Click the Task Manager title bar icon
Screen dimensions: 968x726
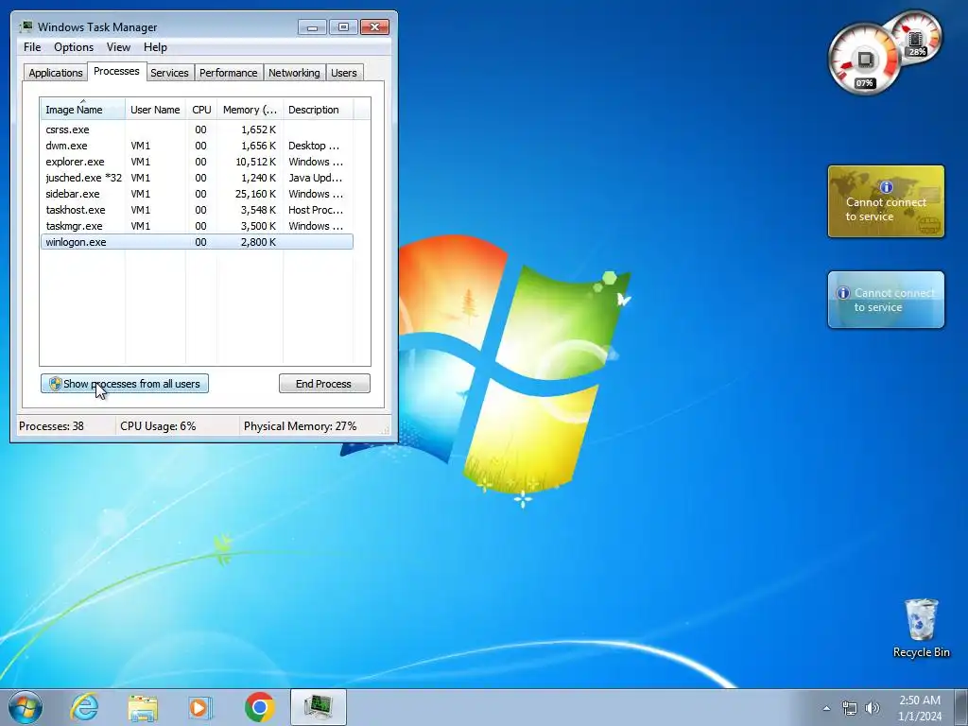coord(26,26)
